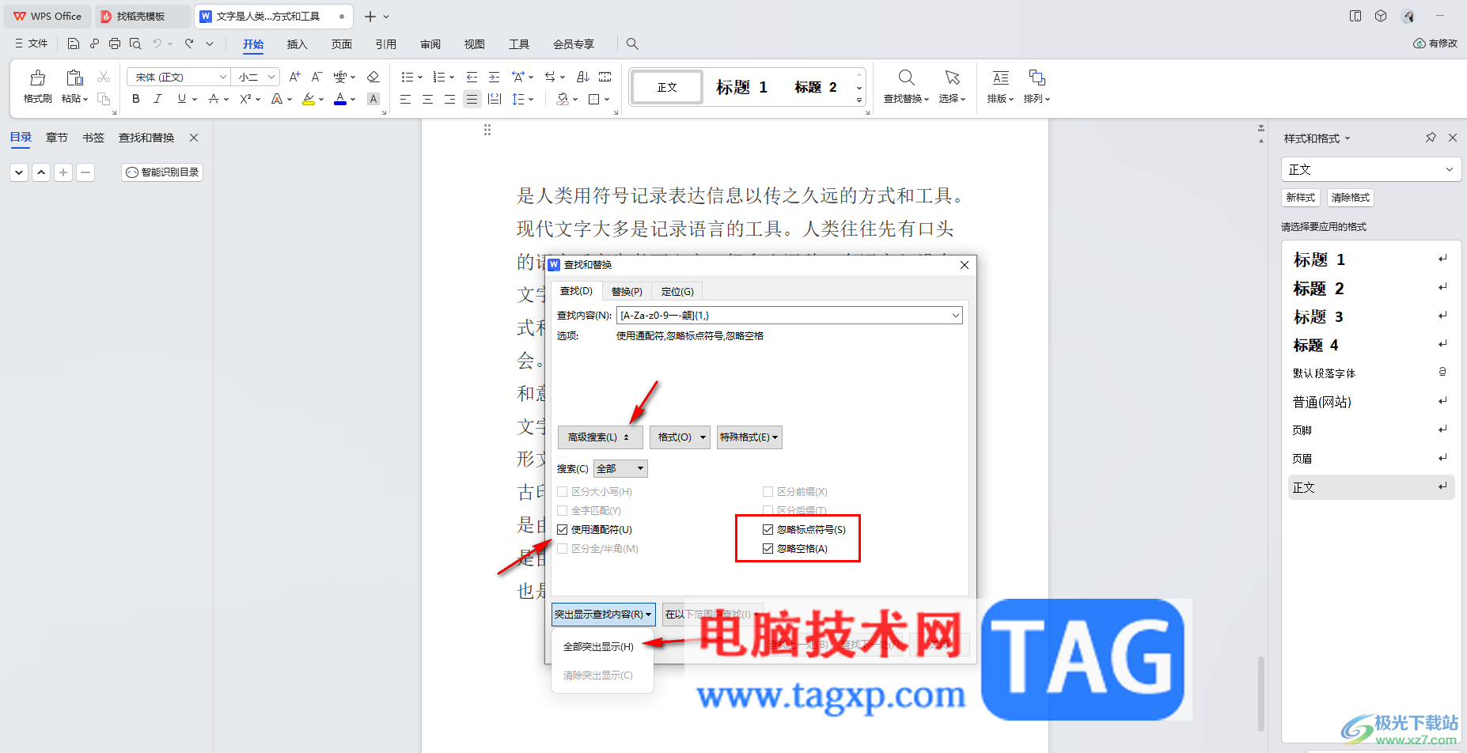Open the 审阅 ribbon tab

click(430, 44)
